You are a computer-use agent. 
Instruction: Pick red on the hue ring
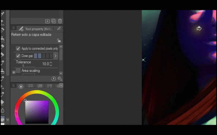(x=19, y=102)
